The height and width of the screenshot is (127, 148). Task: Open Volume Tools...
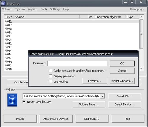(89, 104)
